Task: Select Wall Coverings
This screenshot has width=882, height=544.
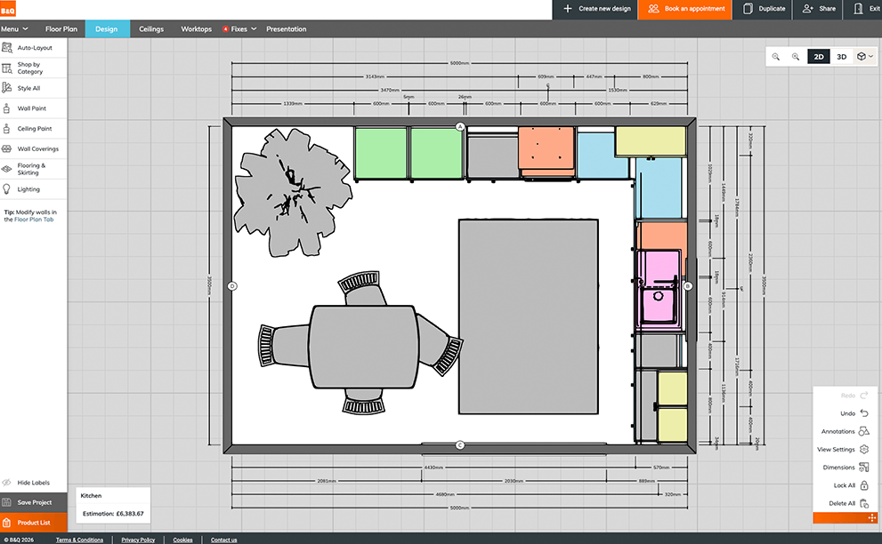Action: [40, 148]
